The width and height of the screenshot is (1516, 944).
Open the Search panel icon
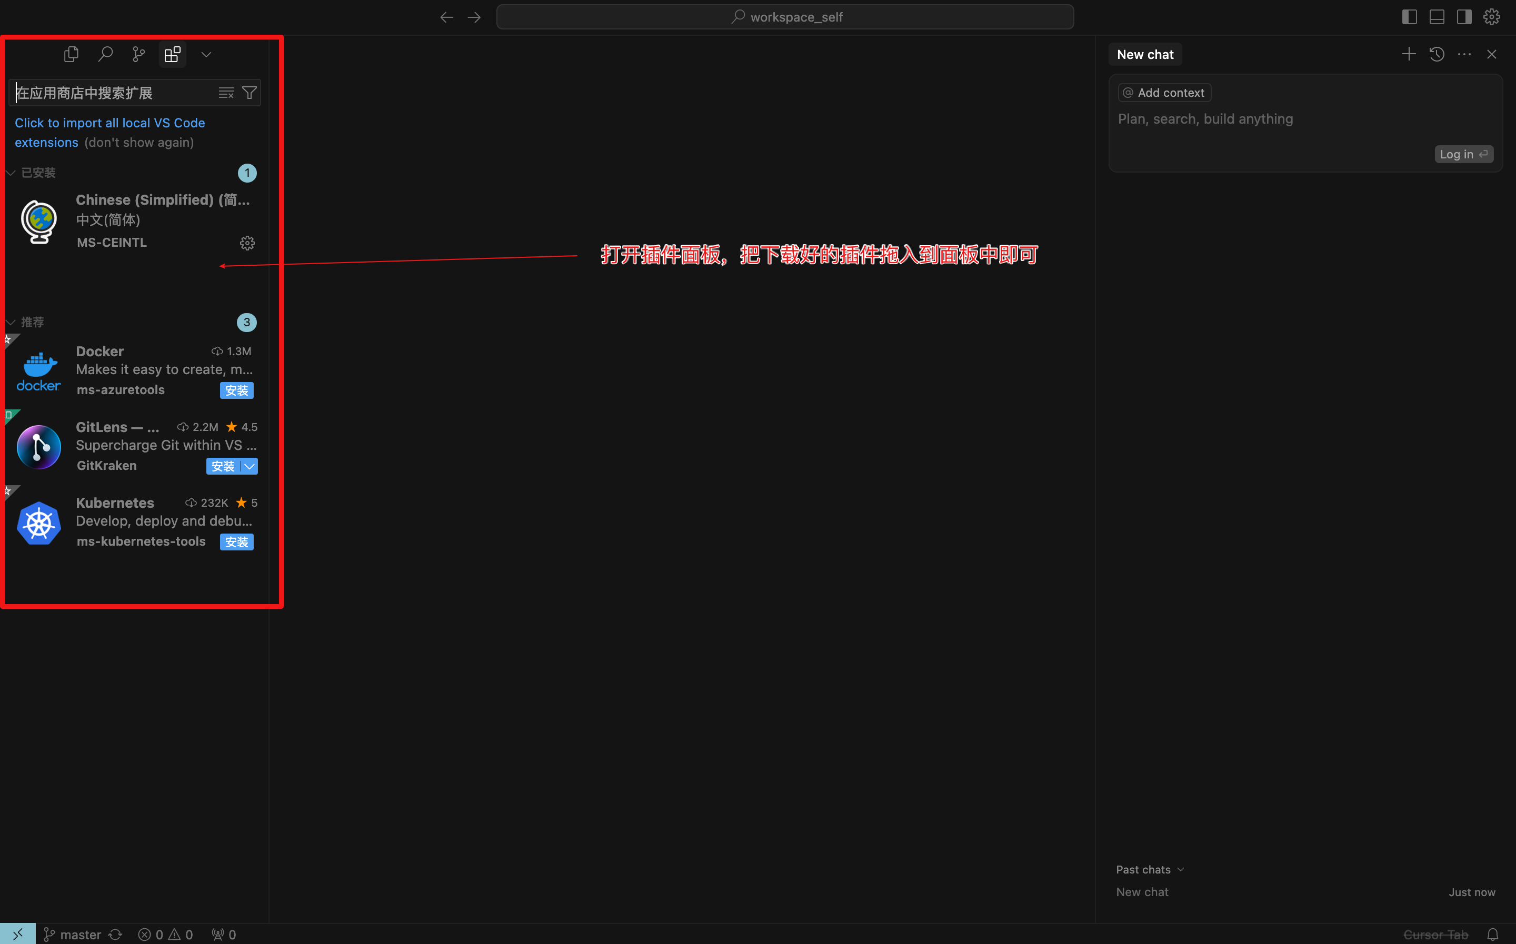(x=105, y=54)
